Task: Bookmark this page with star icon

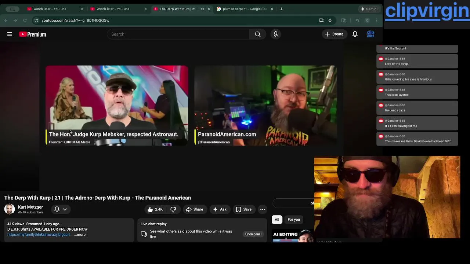Action: click(330, 21)
